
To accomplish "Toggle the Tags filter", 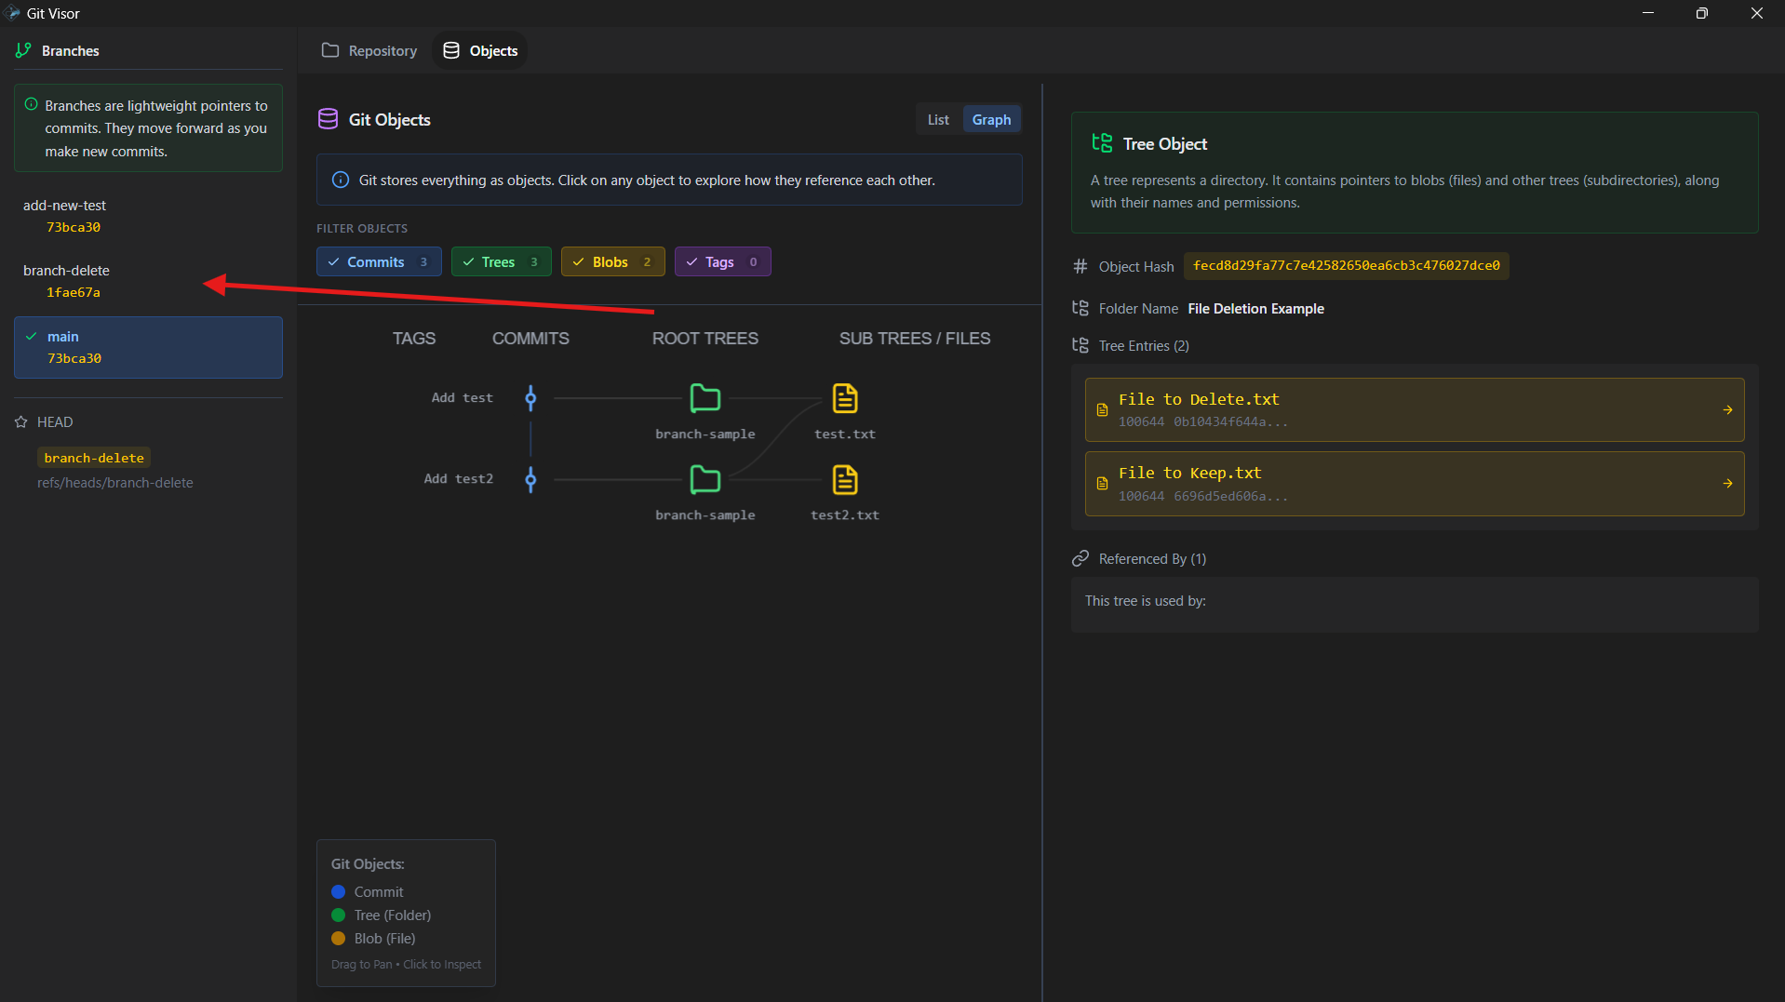I will (722, 261).
